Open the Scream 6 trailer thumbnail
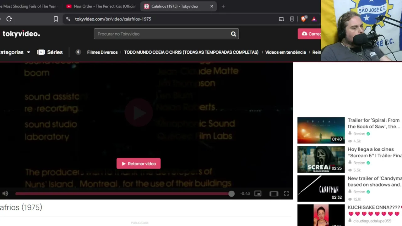 321,159
